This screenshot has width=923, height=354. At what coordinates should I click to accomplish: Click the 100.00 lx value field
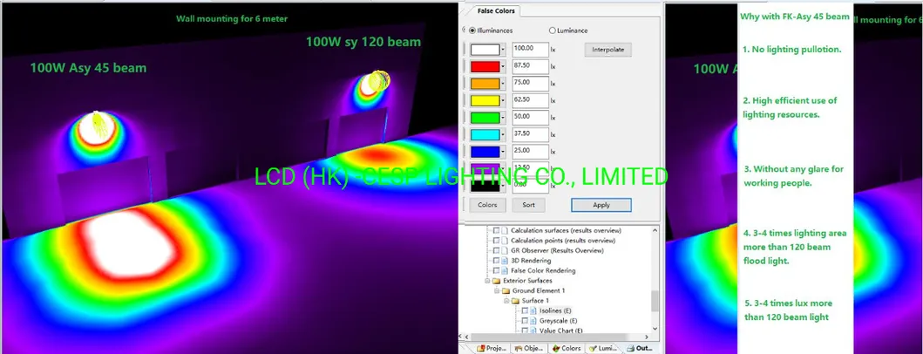point(531,50)
